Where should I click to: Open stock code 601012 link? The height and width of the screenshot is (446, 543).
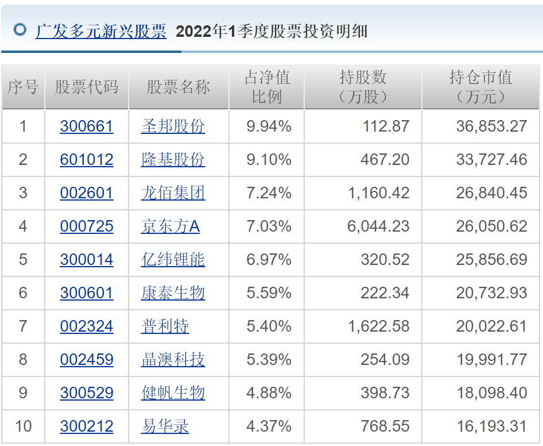click(87, 160)
